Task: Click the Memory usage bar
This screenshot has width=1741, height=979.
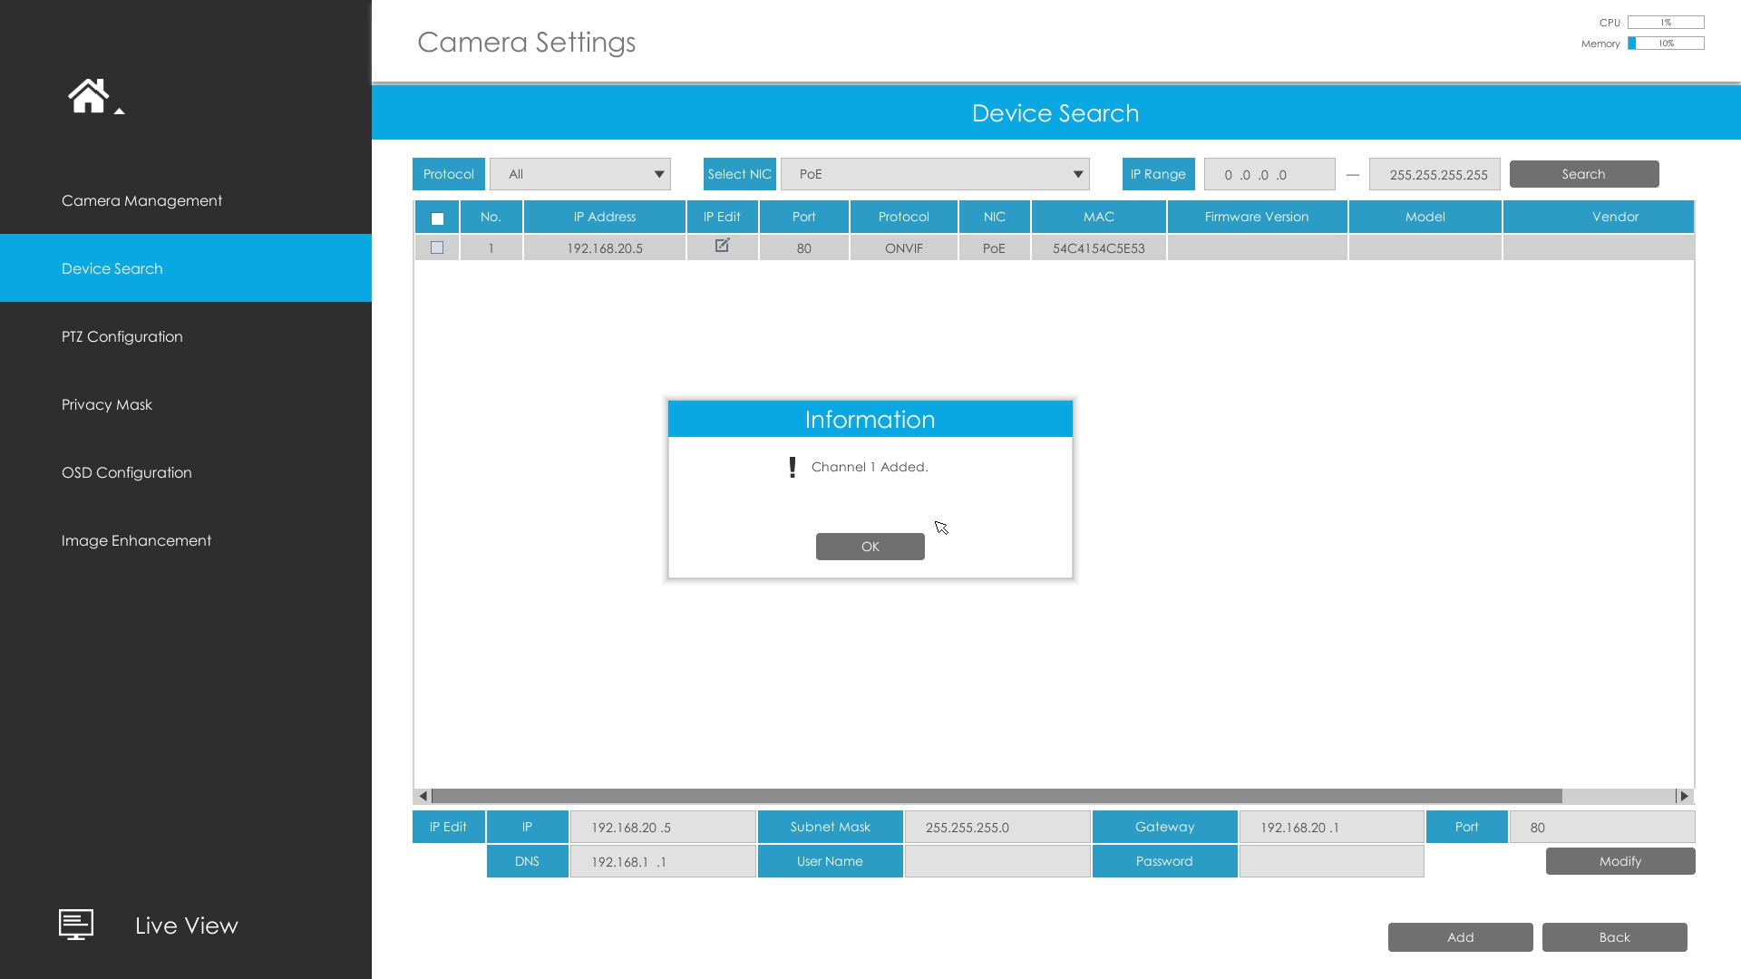Action: [x=1666, y=44]
